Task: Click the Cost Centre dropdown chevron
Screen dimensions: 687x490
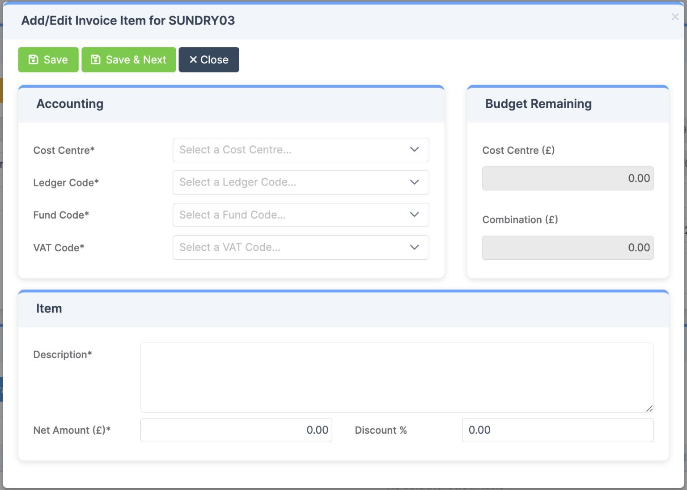Action: [414, 150]
